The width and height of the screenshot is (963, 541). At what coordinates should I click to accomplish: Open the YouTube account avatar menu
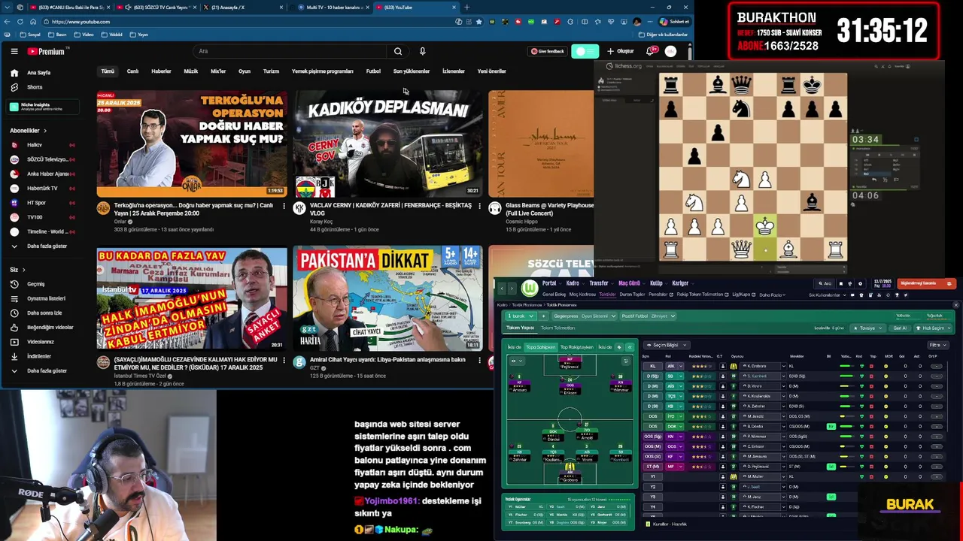point(670,51)
